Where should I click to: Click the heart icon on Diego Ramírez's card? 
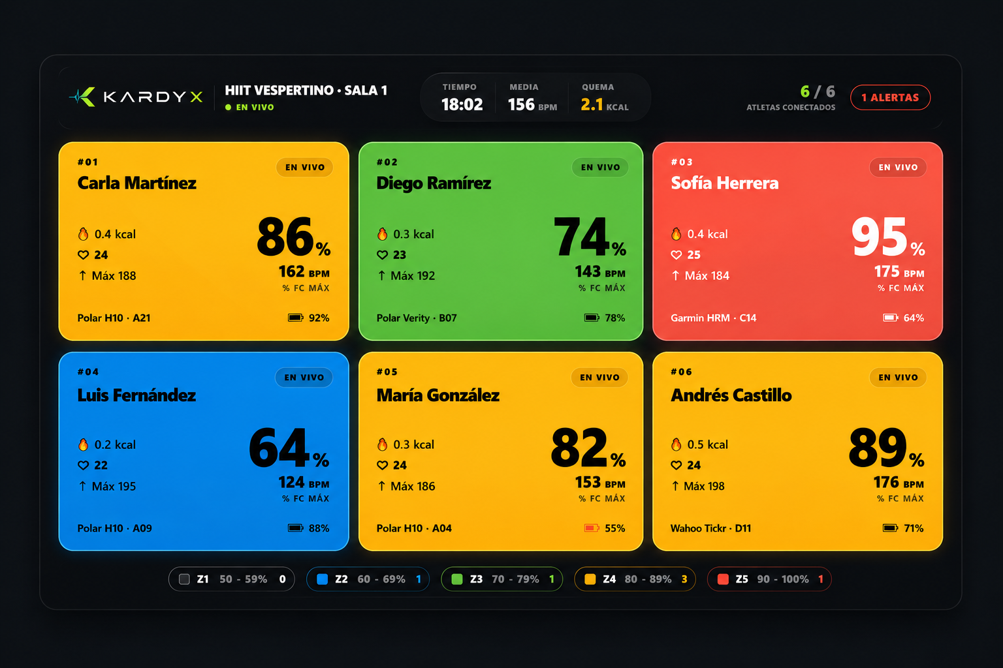pos(382,255)
